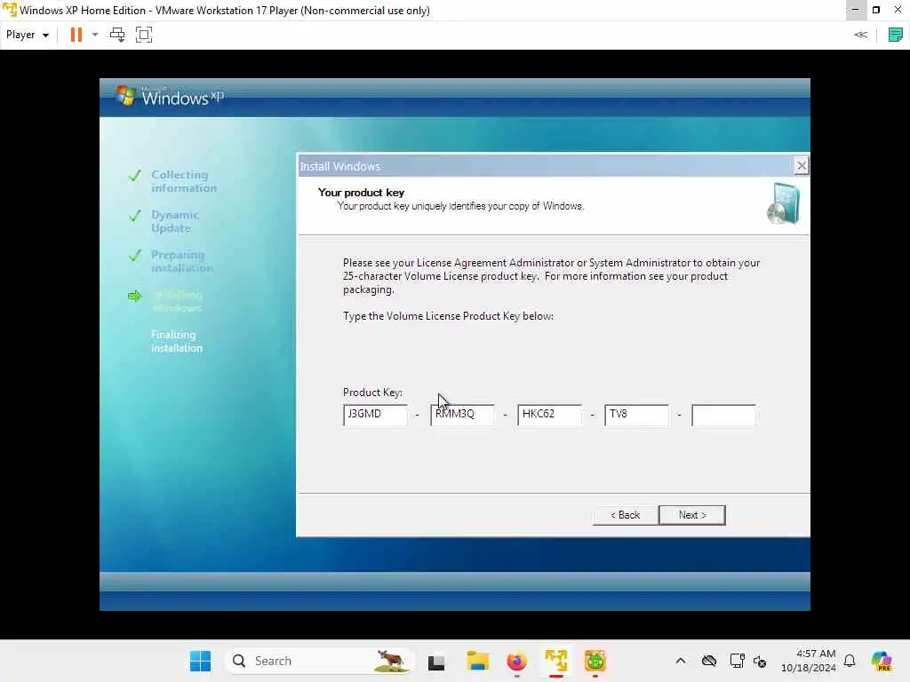Proceed with the Next button
910x682 pixels.
[x=692, y=515]
